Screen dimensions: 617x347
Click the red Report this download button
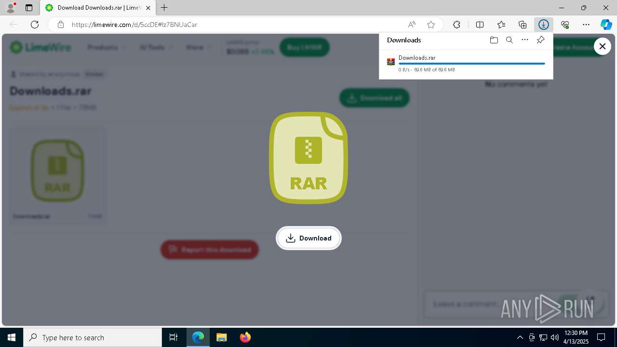(210, 250)
